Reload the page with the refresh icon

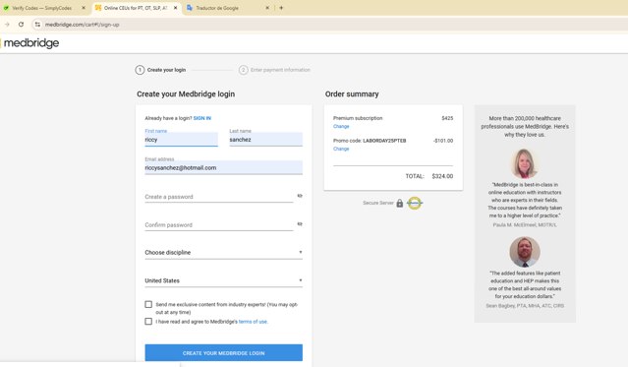click(21, 25)
